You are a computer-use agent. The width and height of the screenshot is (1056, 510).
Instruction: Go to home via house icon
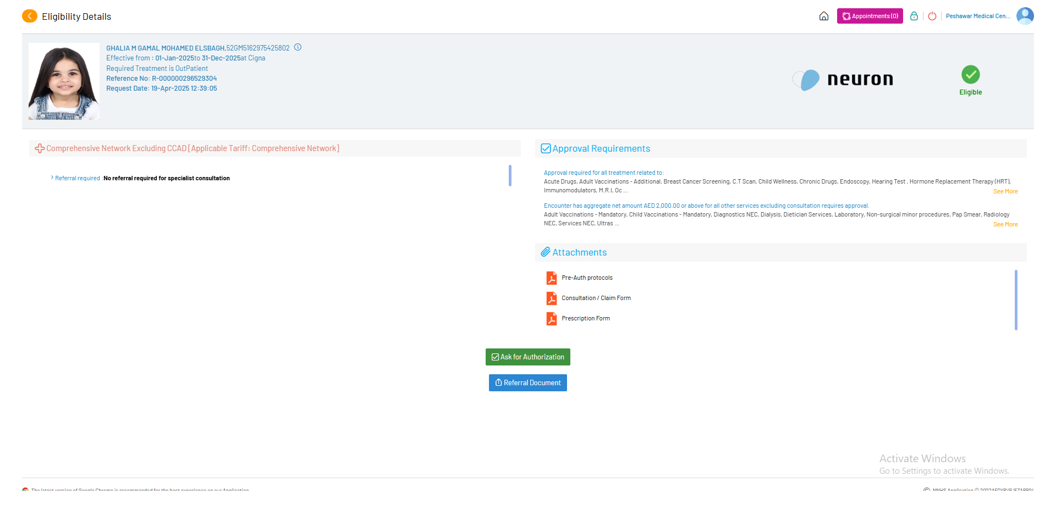(x=823, y=16)
